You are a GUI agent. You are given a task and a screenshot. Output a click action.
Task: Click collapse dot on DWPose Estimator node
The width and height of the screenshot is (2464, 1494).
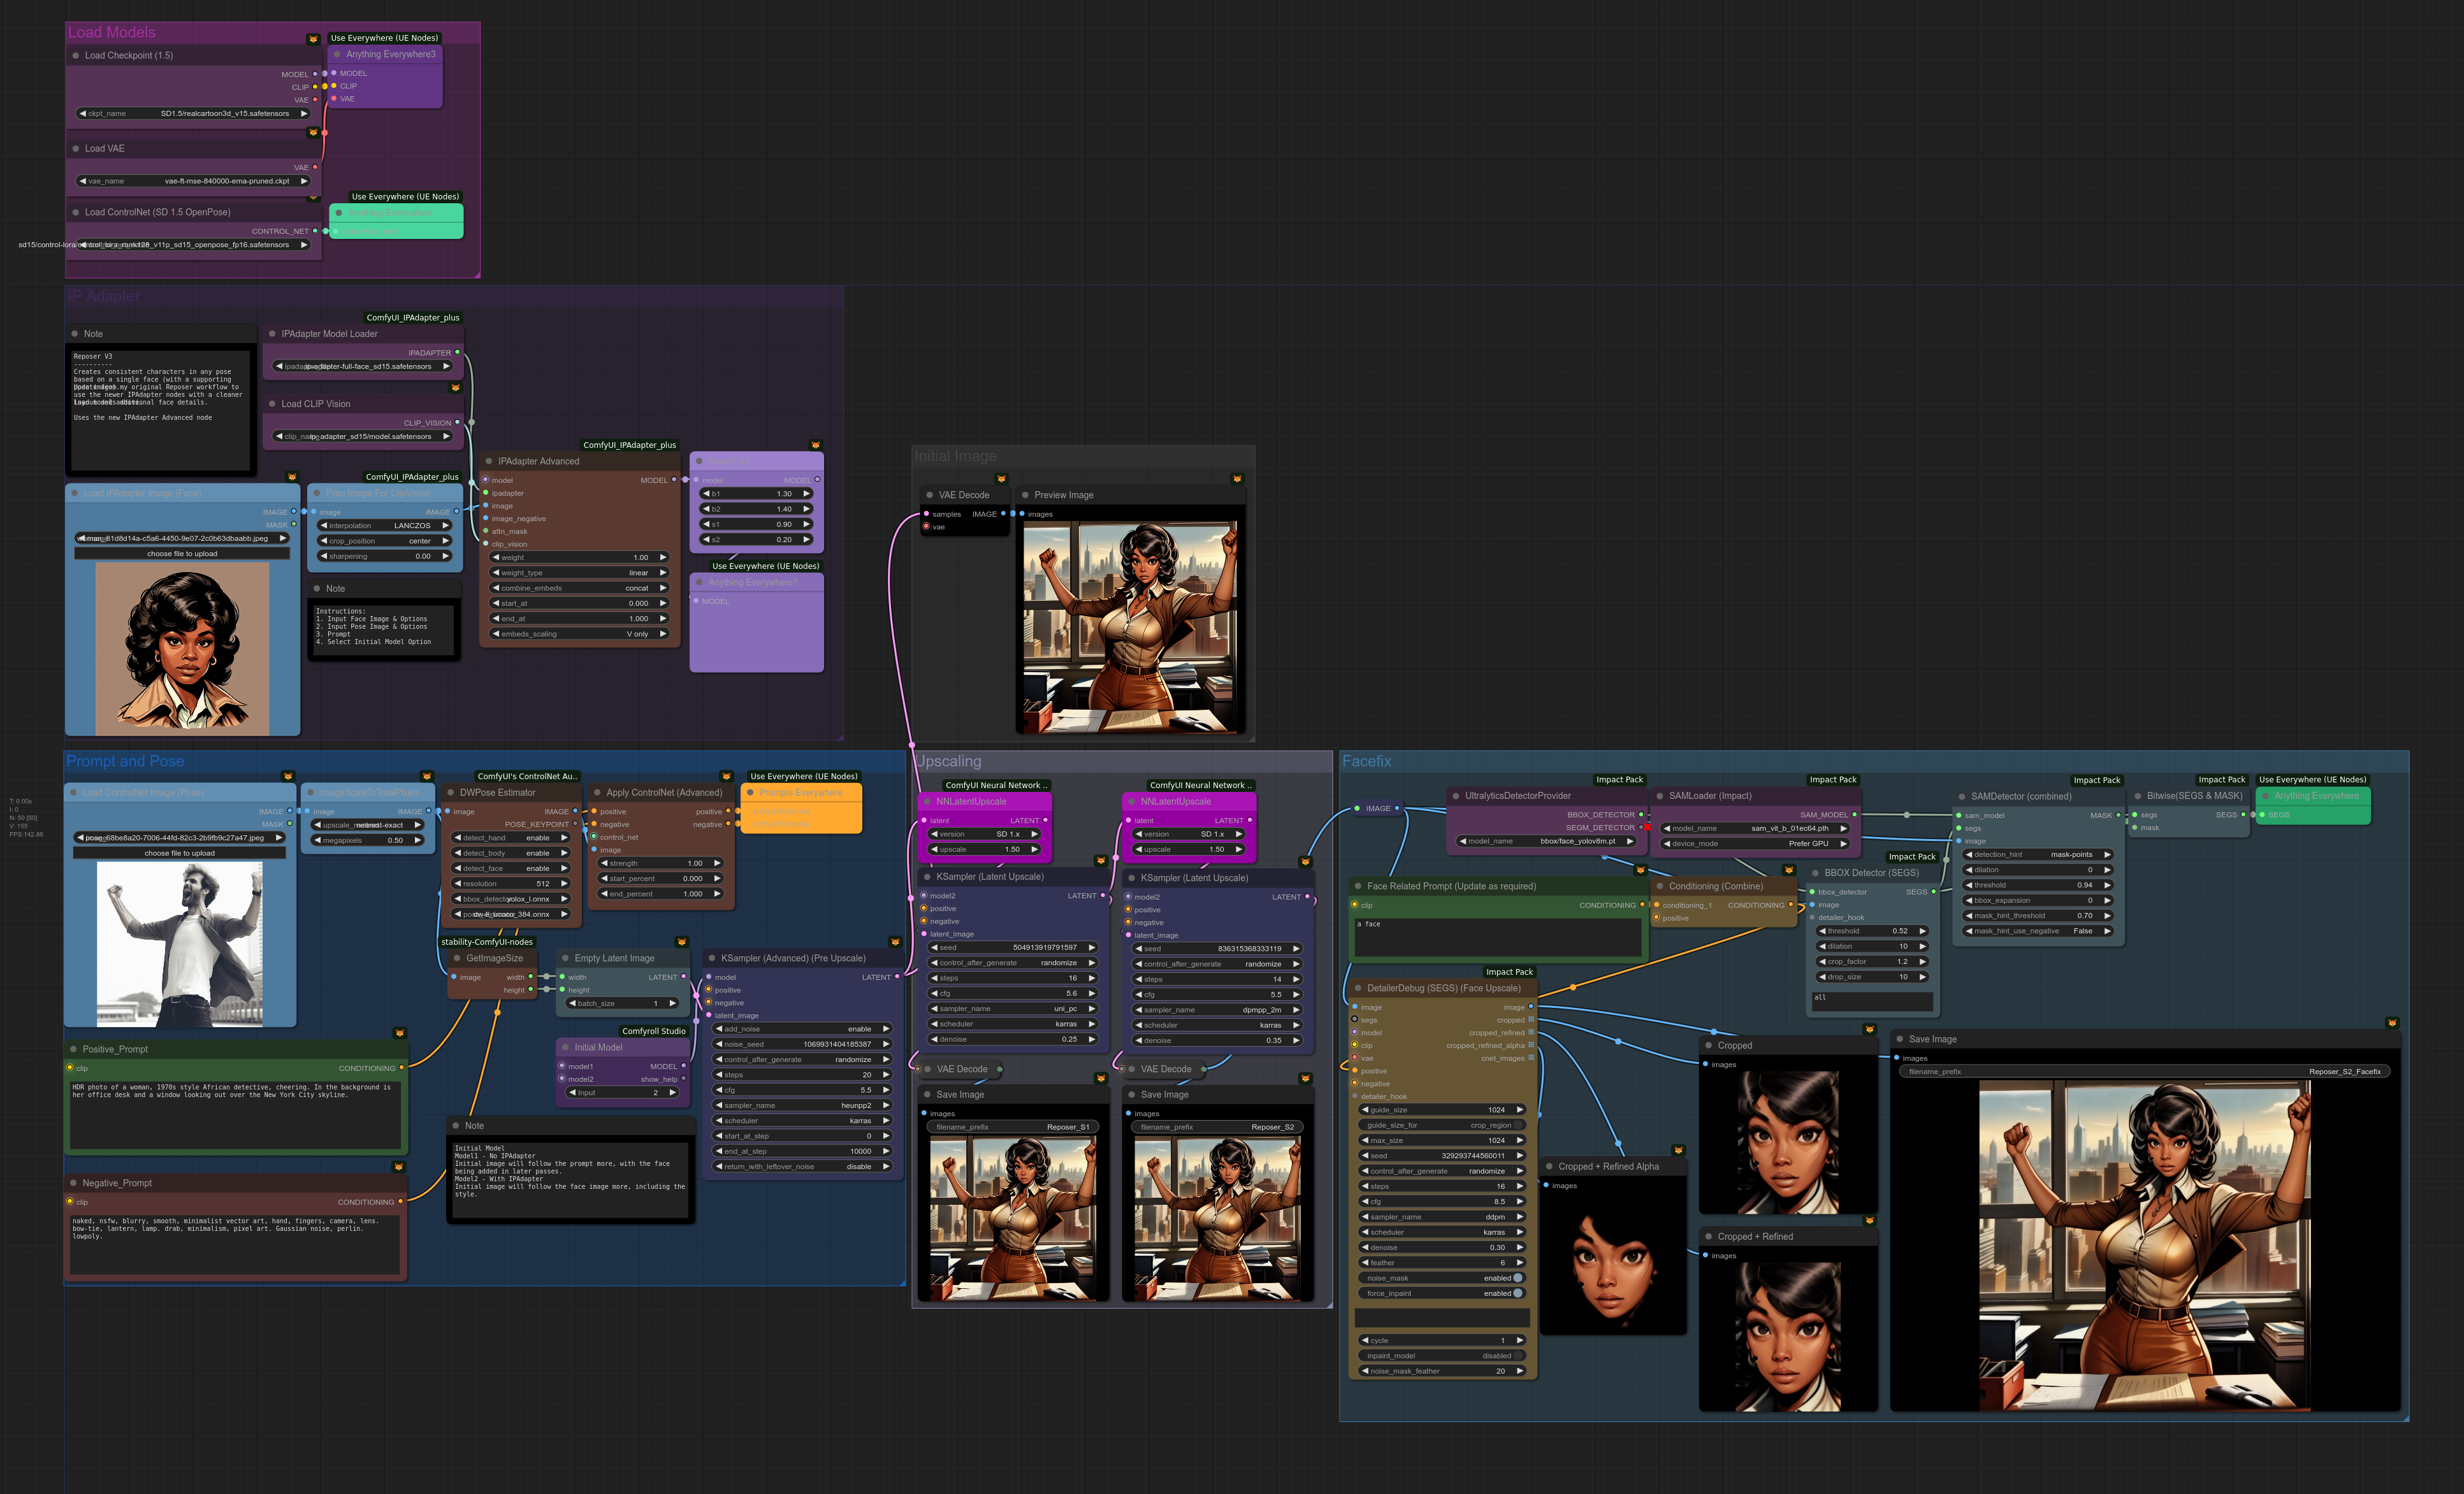(x=451, y=793)
